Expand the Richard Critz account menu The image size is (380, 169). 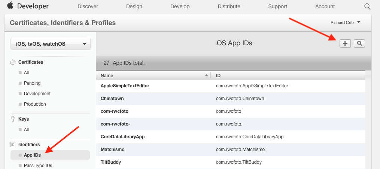[345, 22]
